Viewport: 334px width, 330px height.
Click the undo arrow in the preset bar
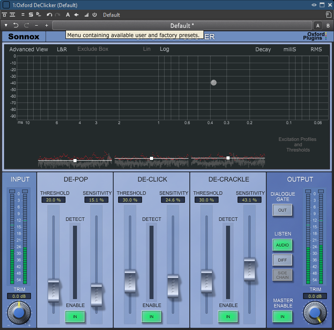(16, 26)
